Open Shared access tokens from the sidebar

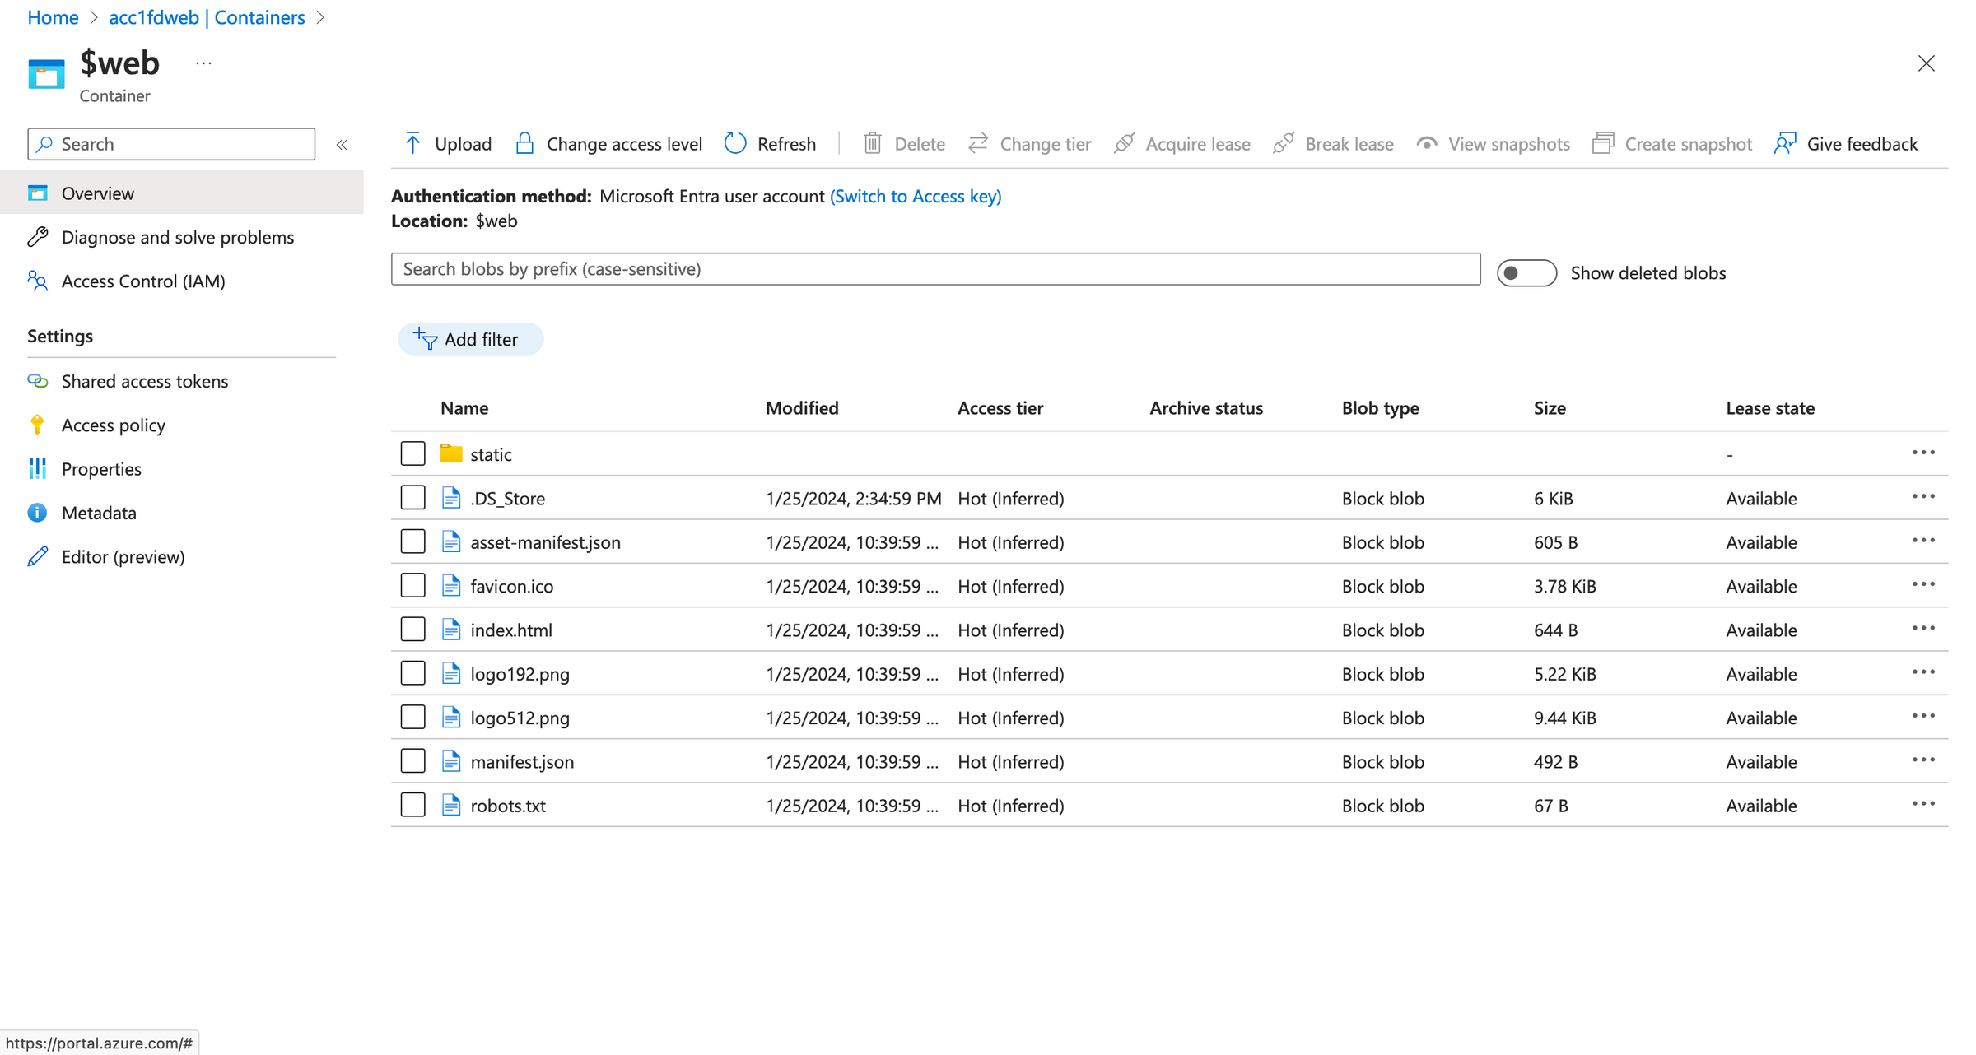145,381
